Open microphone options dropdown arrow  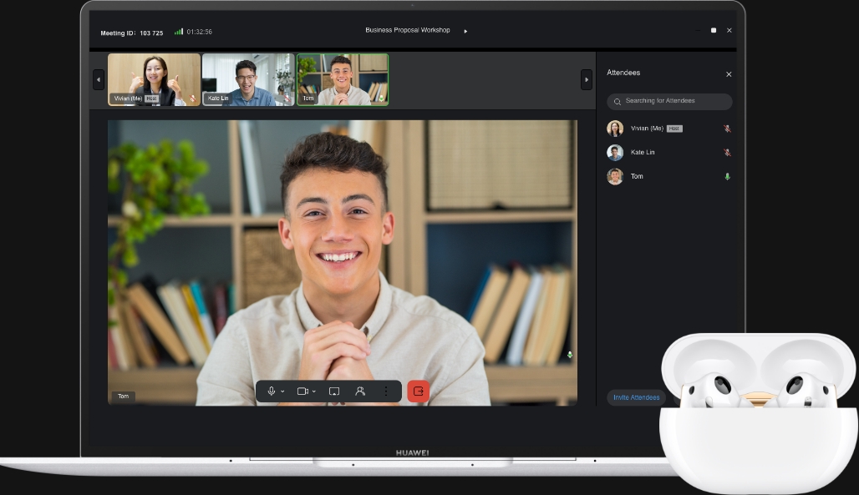[282, 391]
